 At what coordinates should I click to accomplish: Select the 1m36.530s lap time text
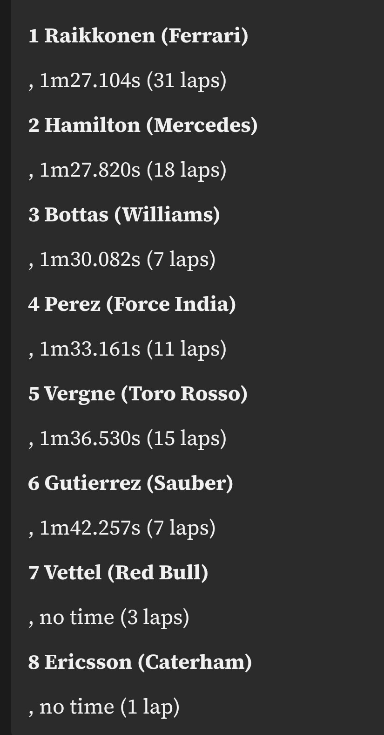89,439
